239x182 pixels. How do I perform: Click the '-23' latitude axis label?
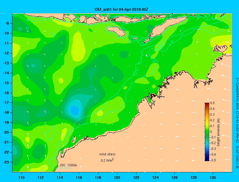(6, 162)
